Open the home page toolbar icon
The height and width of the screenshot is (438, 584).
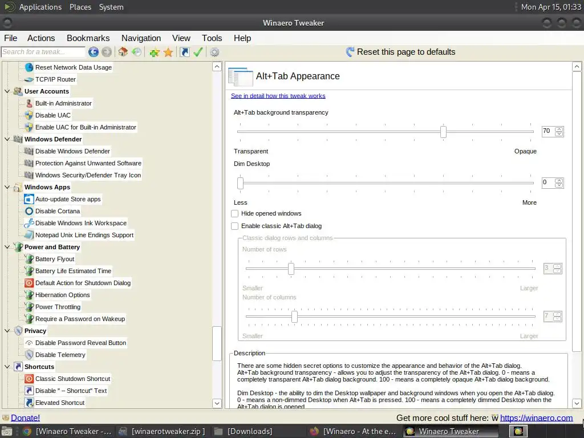[123, 52]
